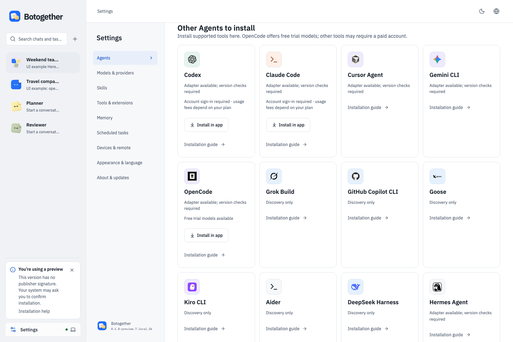
Task: Click the Claude Code terminal icon
Action: coord(274,59)
